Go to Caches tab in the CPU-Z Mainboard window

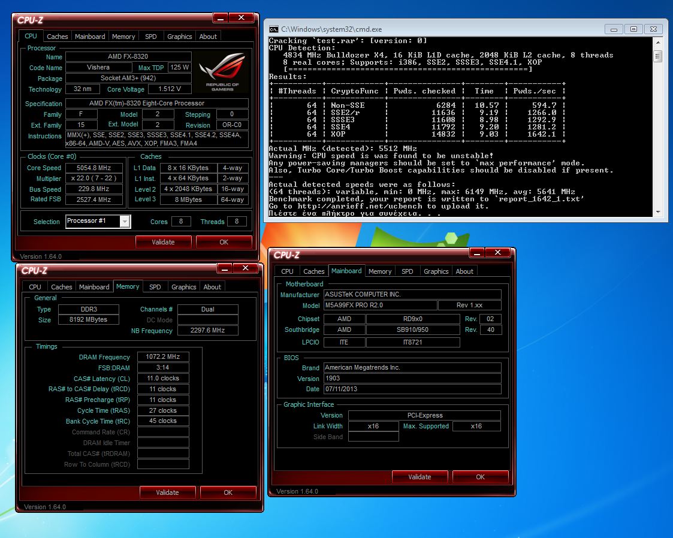(314, 271)
